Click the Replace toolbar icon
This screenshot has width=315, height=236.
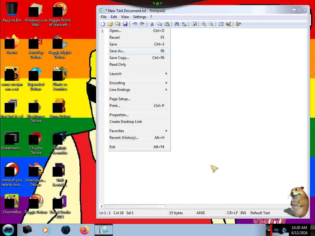[184, 24]
